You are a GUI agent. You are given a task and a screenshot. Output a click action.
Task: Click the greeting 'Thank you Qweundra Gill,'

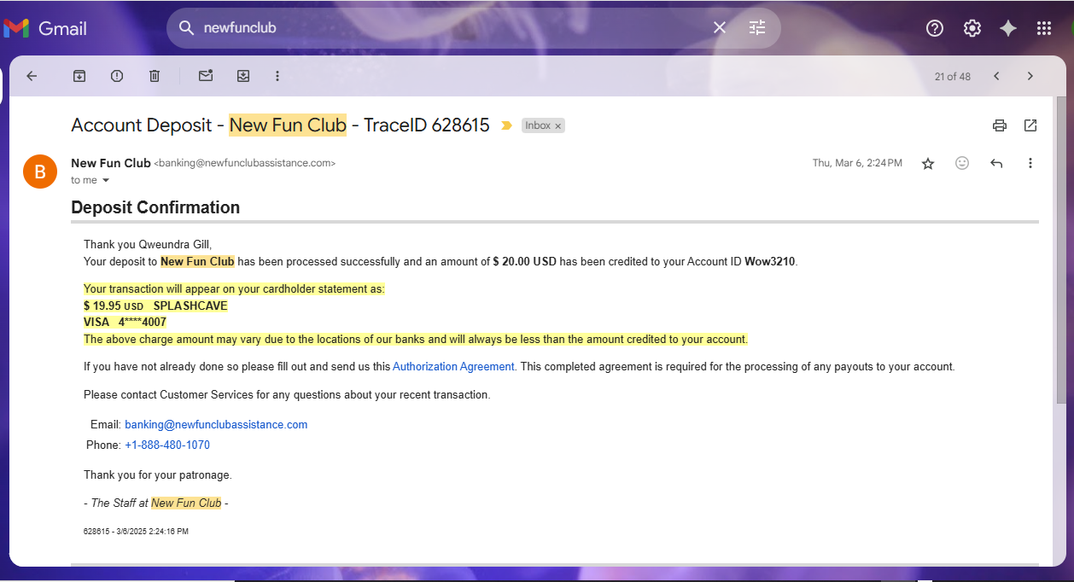(x=148, y=244)
